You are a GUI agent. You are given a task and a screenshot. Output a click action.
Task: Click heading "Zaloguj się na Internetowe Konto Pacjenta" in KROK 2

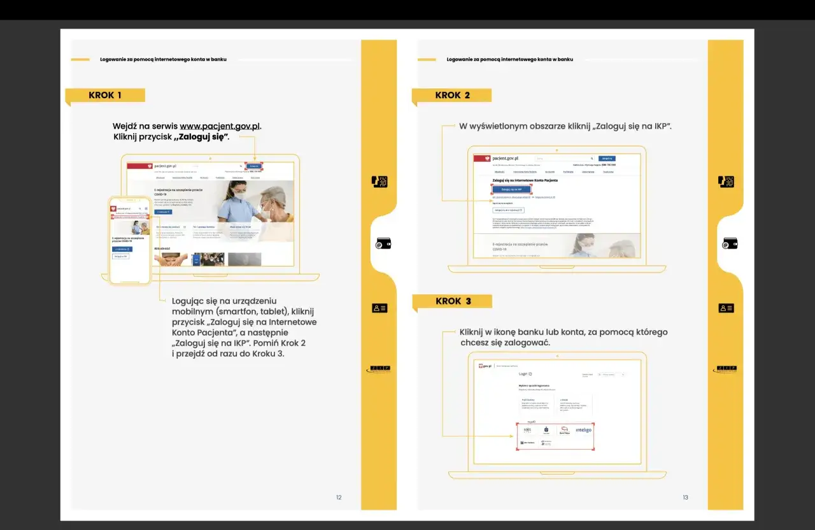(x=525, y=180)
